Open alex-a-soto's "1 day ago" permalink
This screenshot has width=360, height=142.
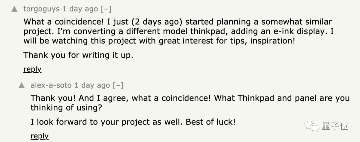[92, 85]
